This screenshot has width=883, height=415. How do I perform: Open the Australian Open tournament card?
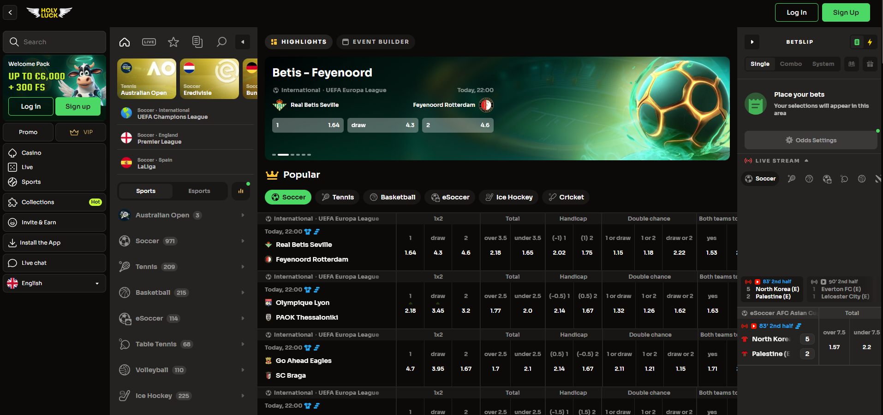point(147,79)
